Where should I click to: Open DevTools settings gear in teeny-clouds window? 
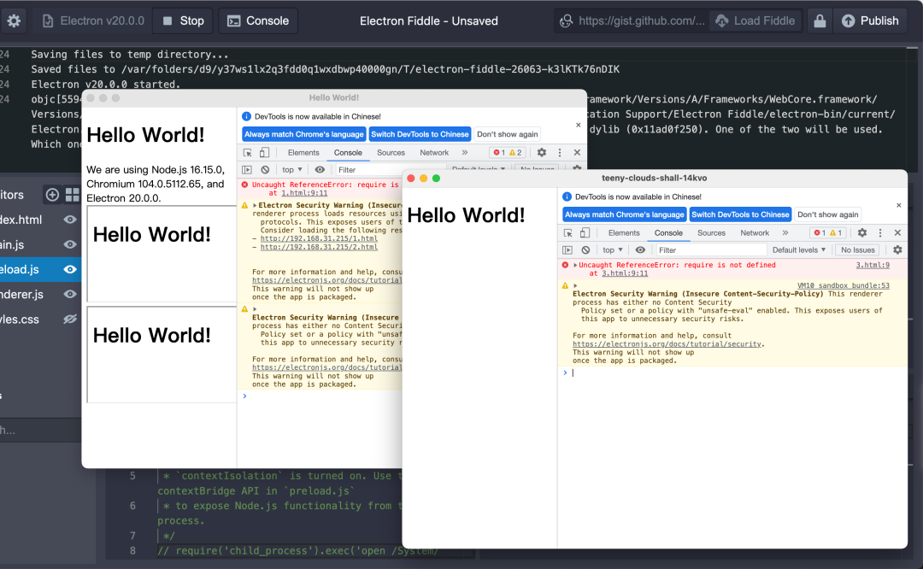point(862,233)
